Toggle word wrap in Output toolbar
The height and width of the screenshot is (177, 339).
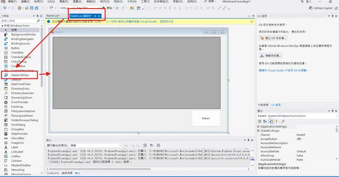[152, 146]
